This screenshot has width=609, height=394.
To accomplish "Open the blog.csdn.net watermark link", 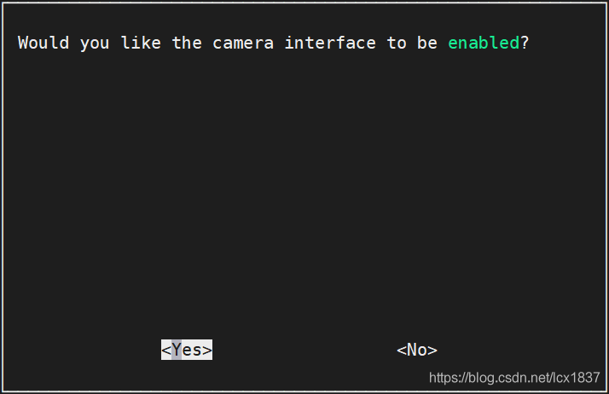I will tap(514, 377).
